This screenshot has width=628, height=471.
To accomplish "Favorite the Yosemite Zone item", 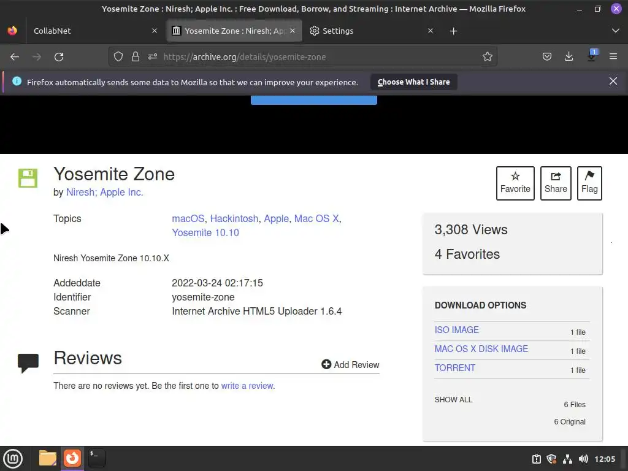I will coord(515,183).
